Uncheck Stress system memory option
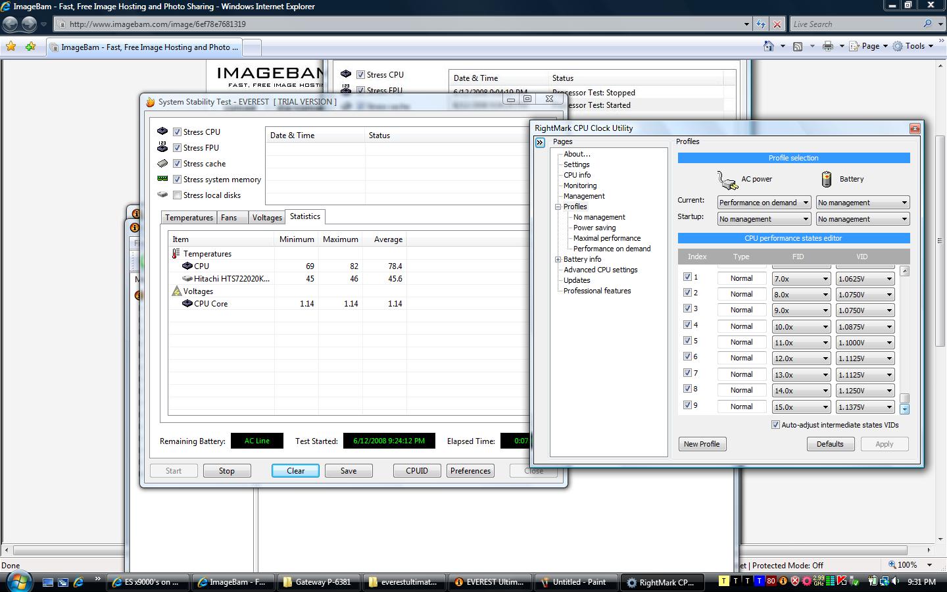The image size is (947, 592). pos(177,180)
